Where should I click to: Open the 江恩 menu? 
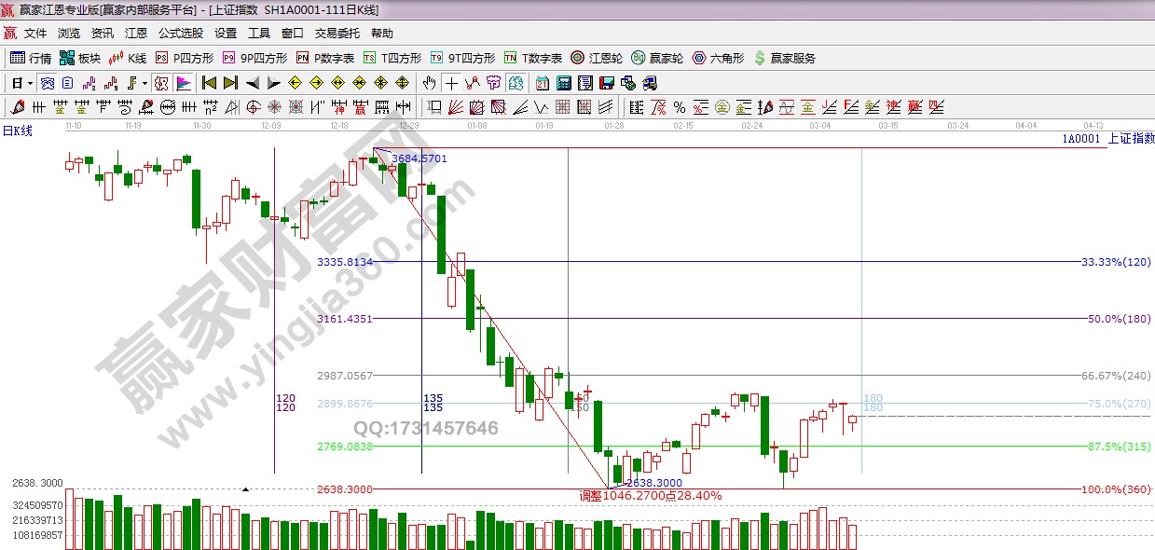136,34
